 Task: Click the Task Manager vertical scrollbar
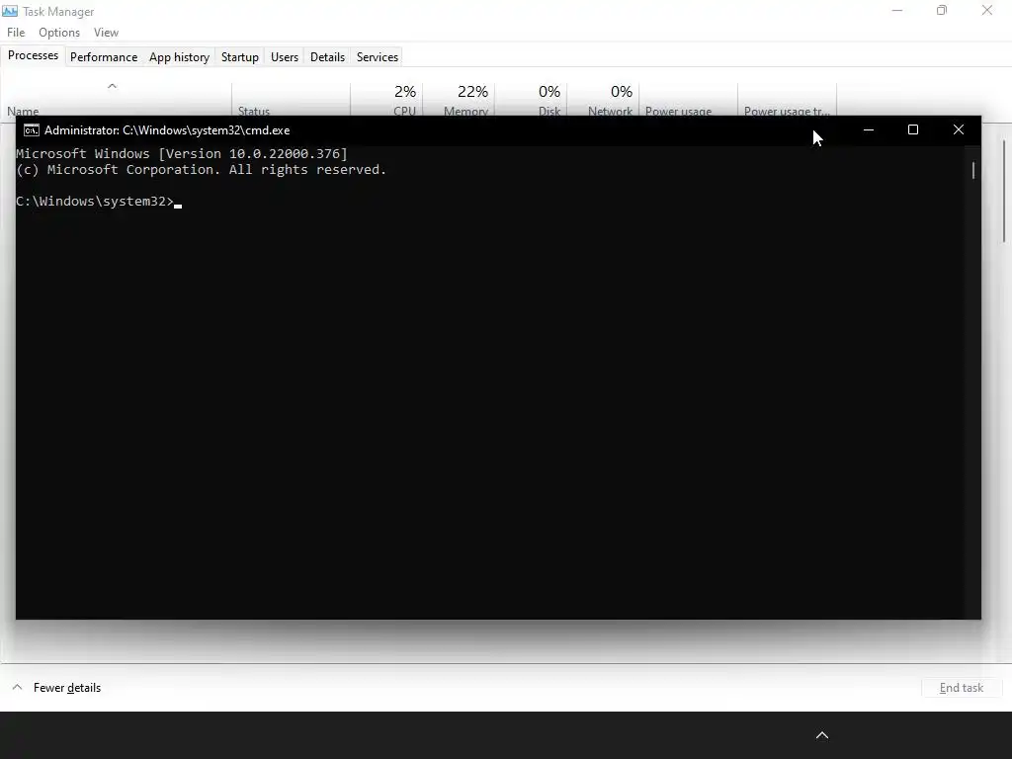click(x=1004, y=192)
